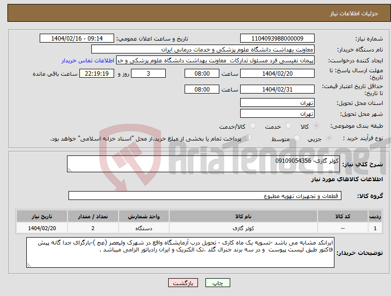Click the request creator field پیمان نفیسی فرد
Viewport: 391px width, 296px height.
[x=215, y=60]
